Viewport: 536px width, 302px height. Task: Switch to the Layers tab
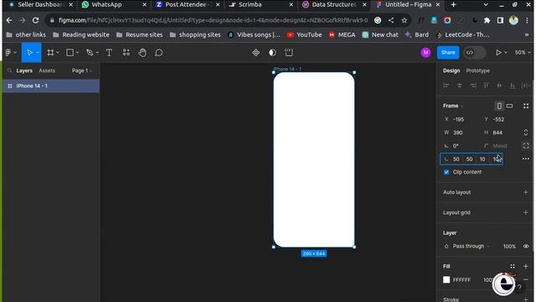[x=24, y=70]
